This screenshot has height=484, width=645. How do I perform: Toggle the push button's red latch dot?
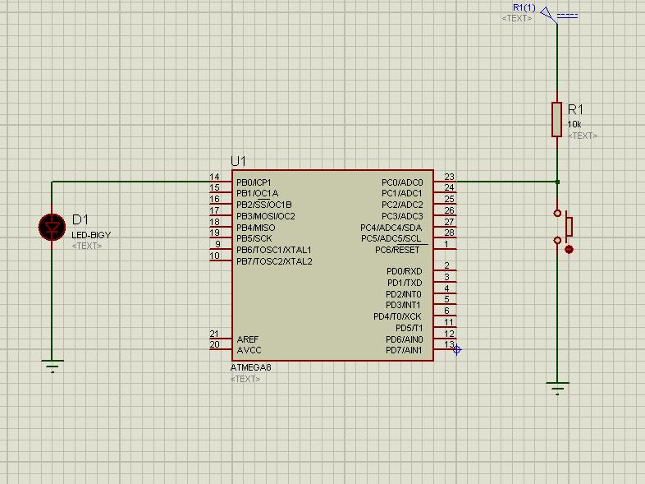point(569,249)
